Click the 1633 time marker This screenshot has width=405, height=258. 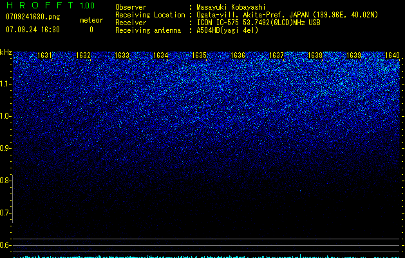122,55
